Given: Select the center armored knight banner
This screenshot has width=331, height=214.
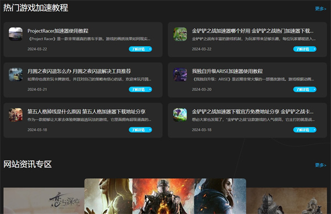Looking at the screenshot, I should [165, 196].
